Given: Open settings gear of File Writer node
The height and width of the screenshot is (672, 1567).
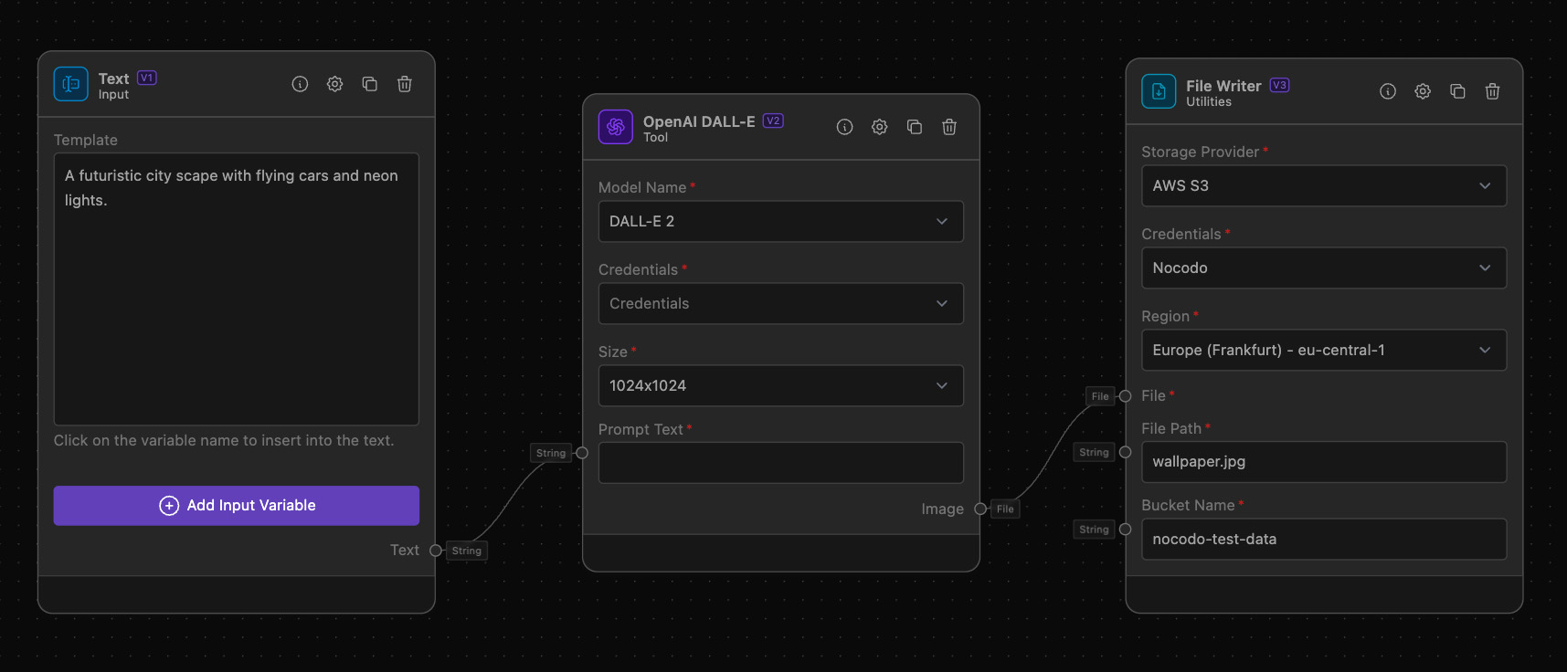Looking at the screenshot, I should pyautogui.click(x=1423, y=91).
